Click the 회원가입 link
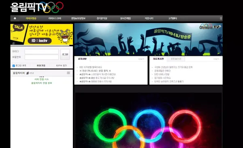The width and height of the screenshot is (243, 148). [41, 66]
